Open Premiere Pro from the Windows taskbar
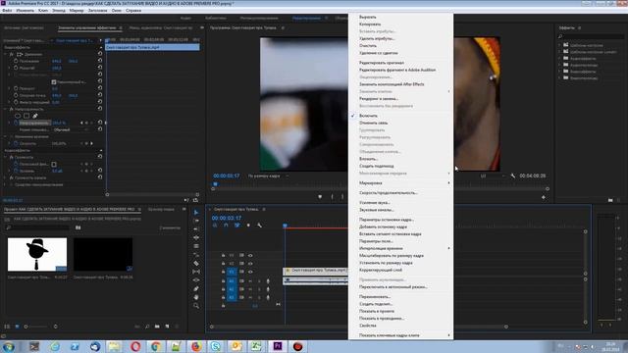This screenshot has height=353, width=628. [x=277, y=346]
